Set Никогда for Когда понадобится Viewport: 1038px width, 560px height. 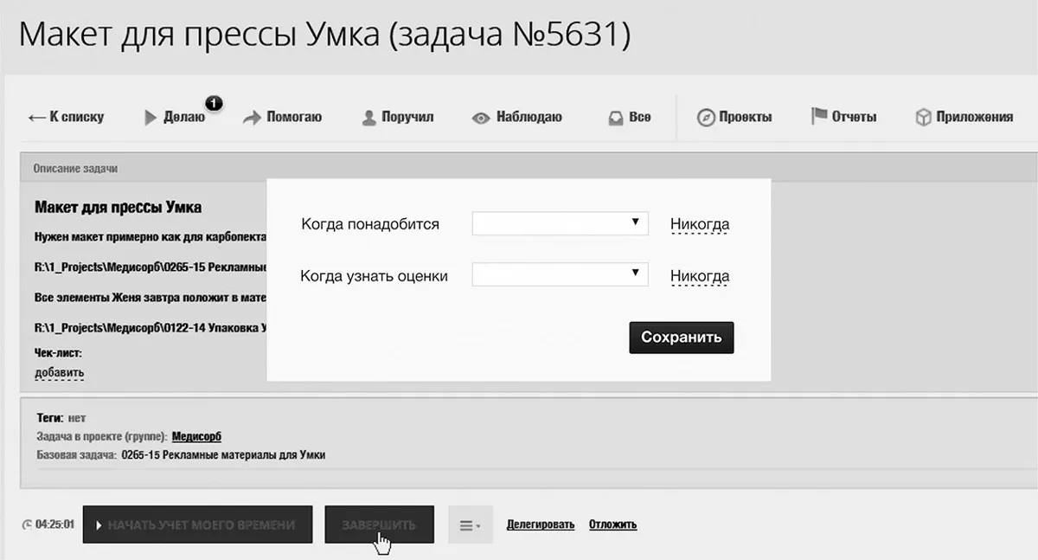click(700, 225)
